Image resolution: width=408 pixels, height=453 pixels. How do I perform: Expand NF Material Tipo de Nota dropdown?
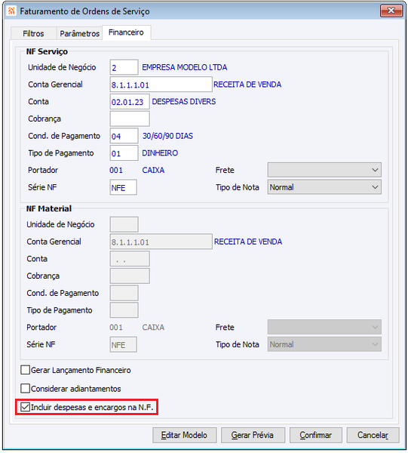[x=324, y=344]
